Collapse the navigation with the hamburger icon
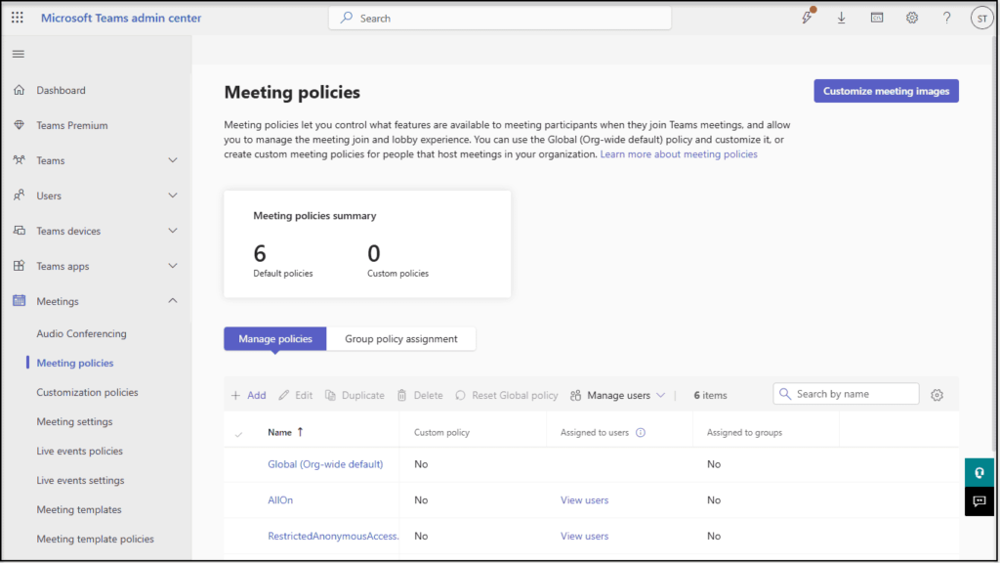 (18, 54)
